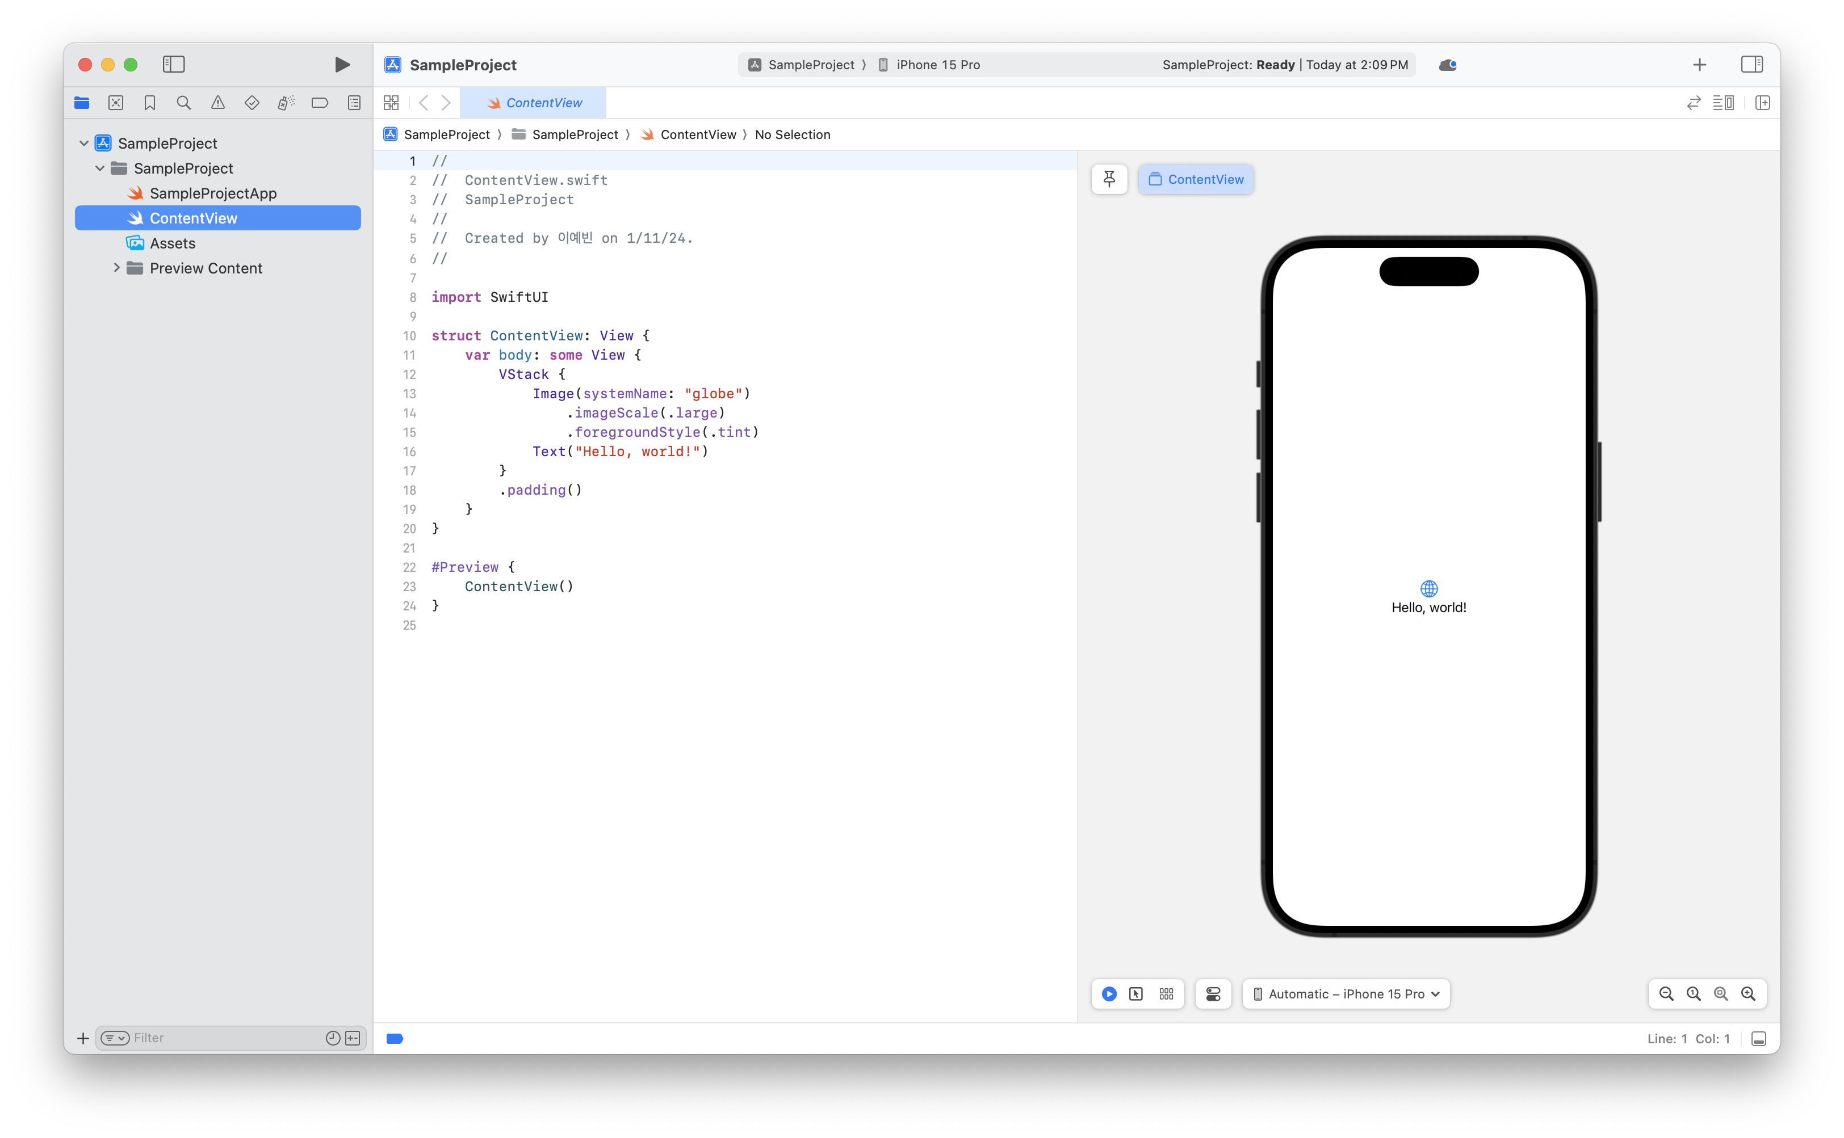Open the Breakpoint navigator icon

click(320, 103)
